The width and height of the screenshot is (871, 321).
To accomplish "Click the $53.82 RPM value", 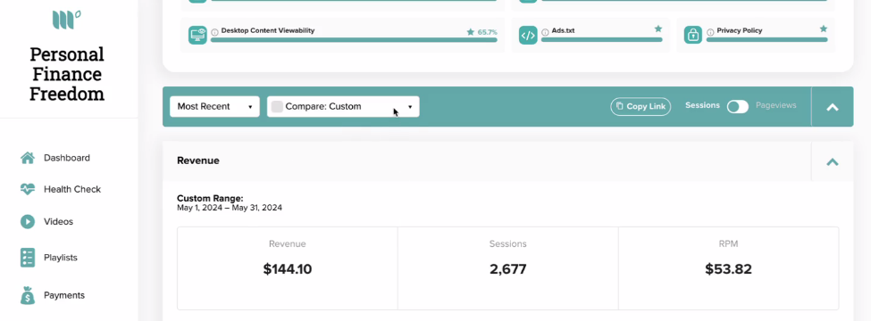I will point(728,269).
